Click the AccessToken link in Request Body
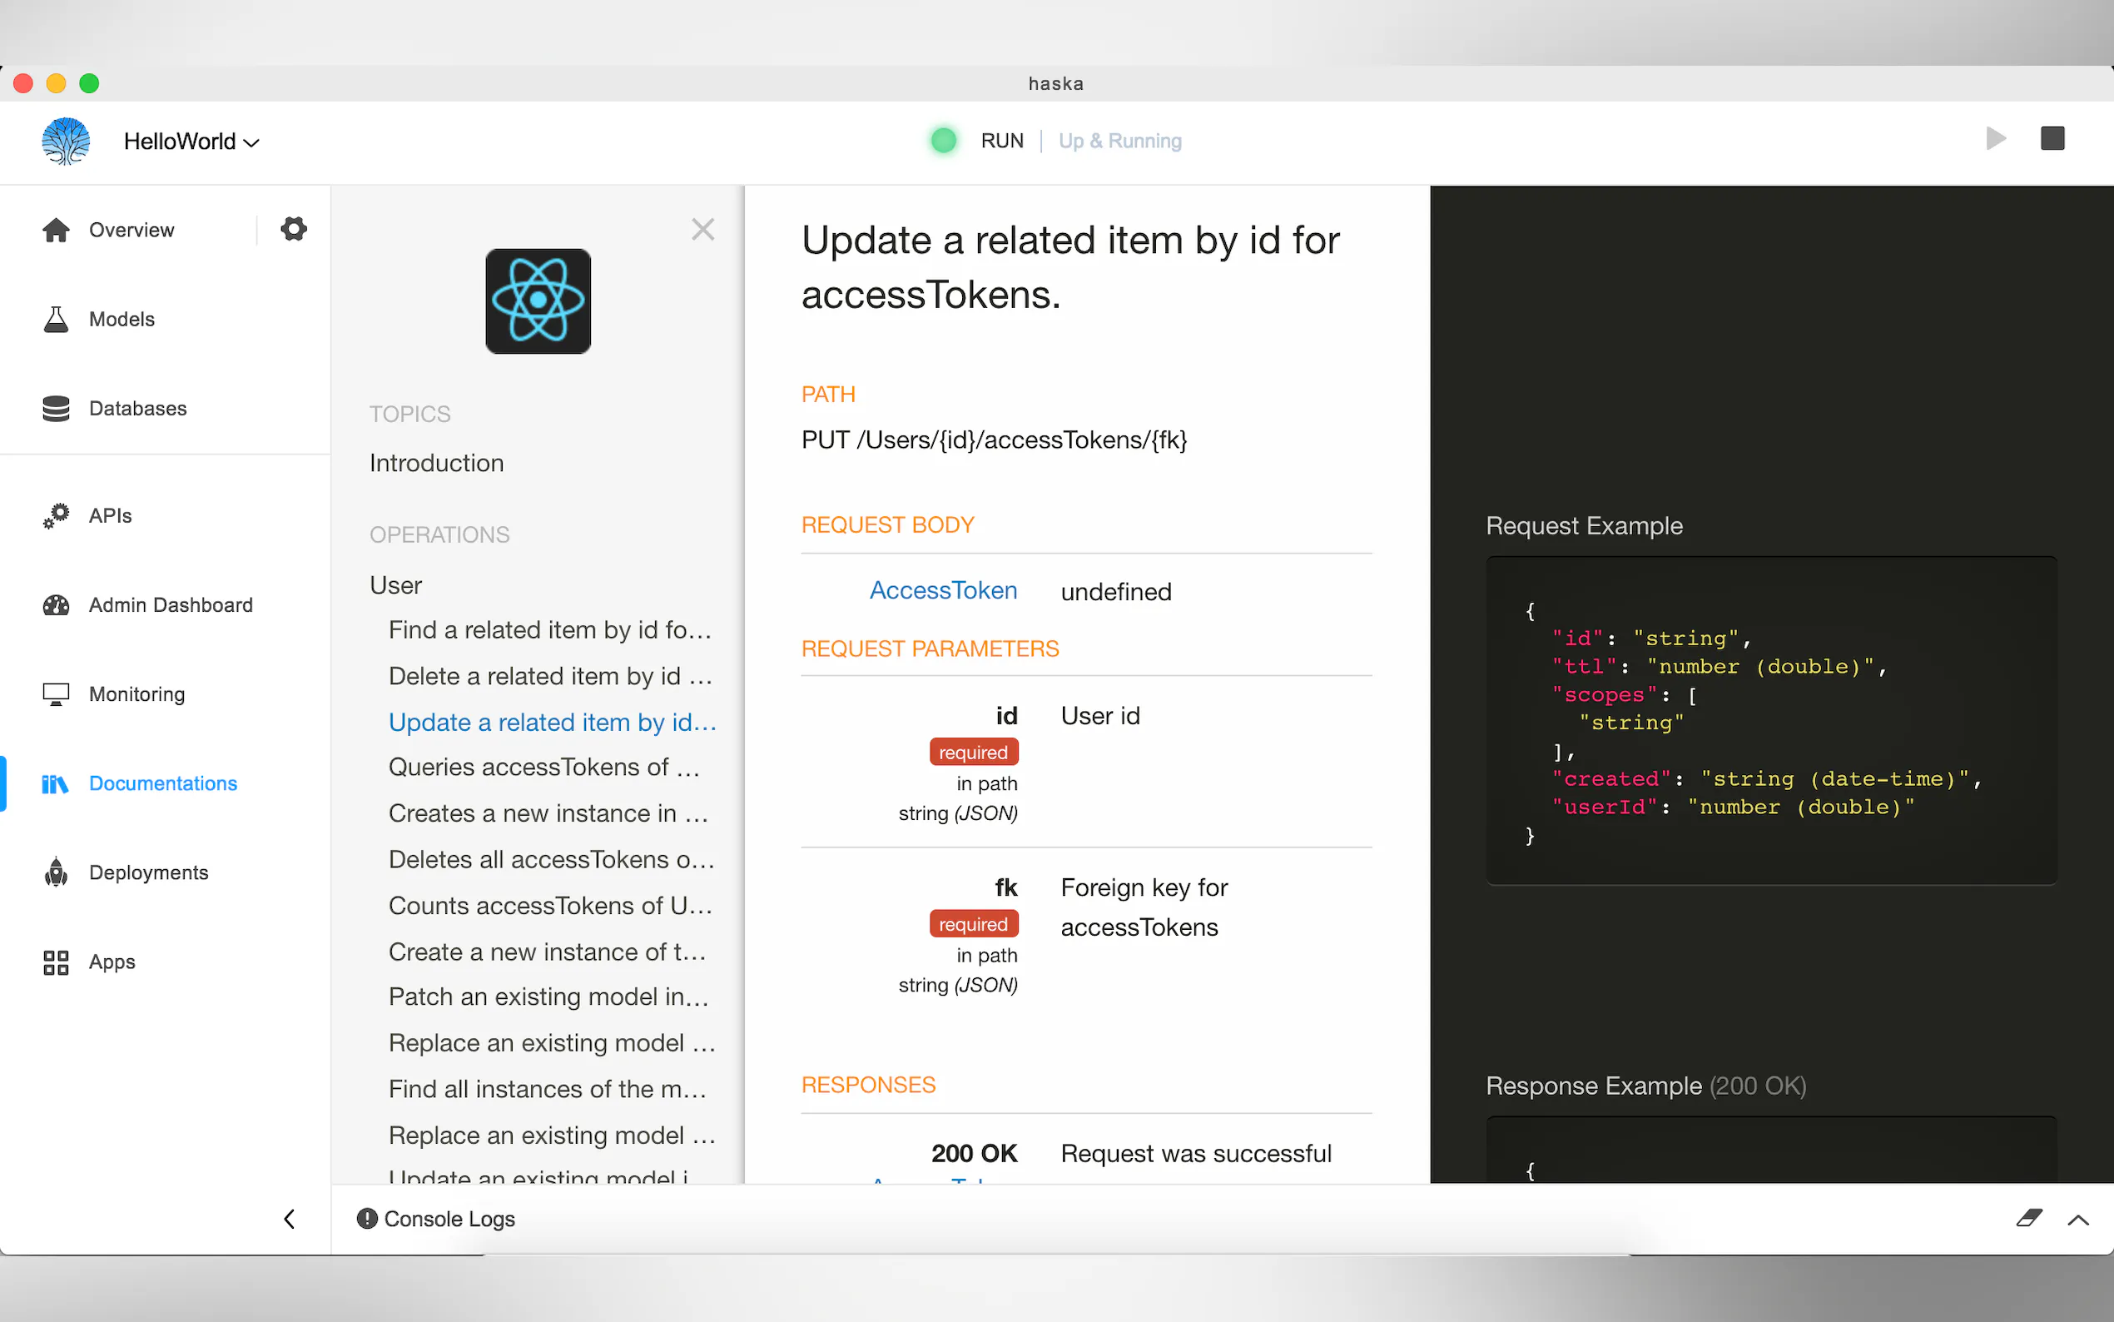 click(x=943, y=591)
